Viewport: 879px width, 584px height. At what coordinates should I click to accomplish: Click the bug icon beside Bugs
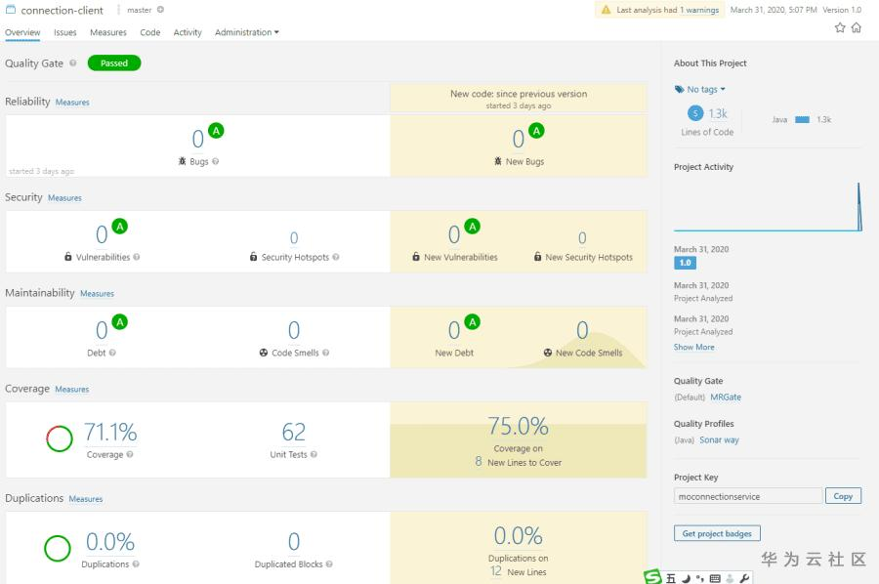click(183, 161)
